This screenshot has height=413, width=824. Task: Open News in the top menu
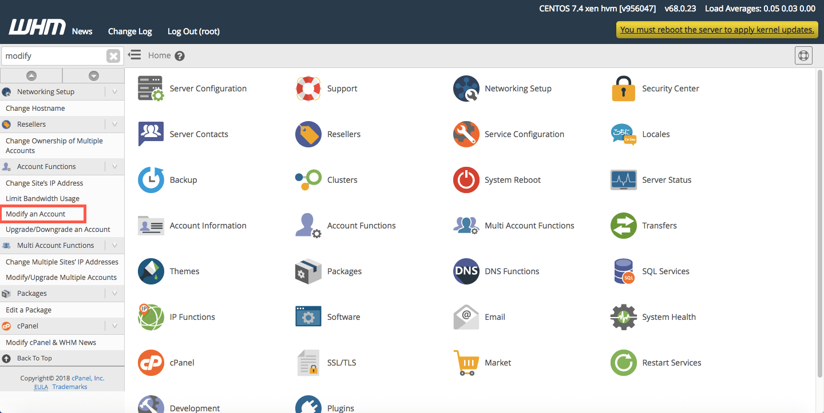(82, 31)
